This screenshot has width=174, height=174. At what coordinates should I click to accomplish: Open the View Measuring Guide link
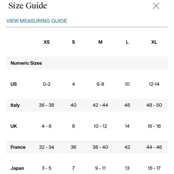37,21
